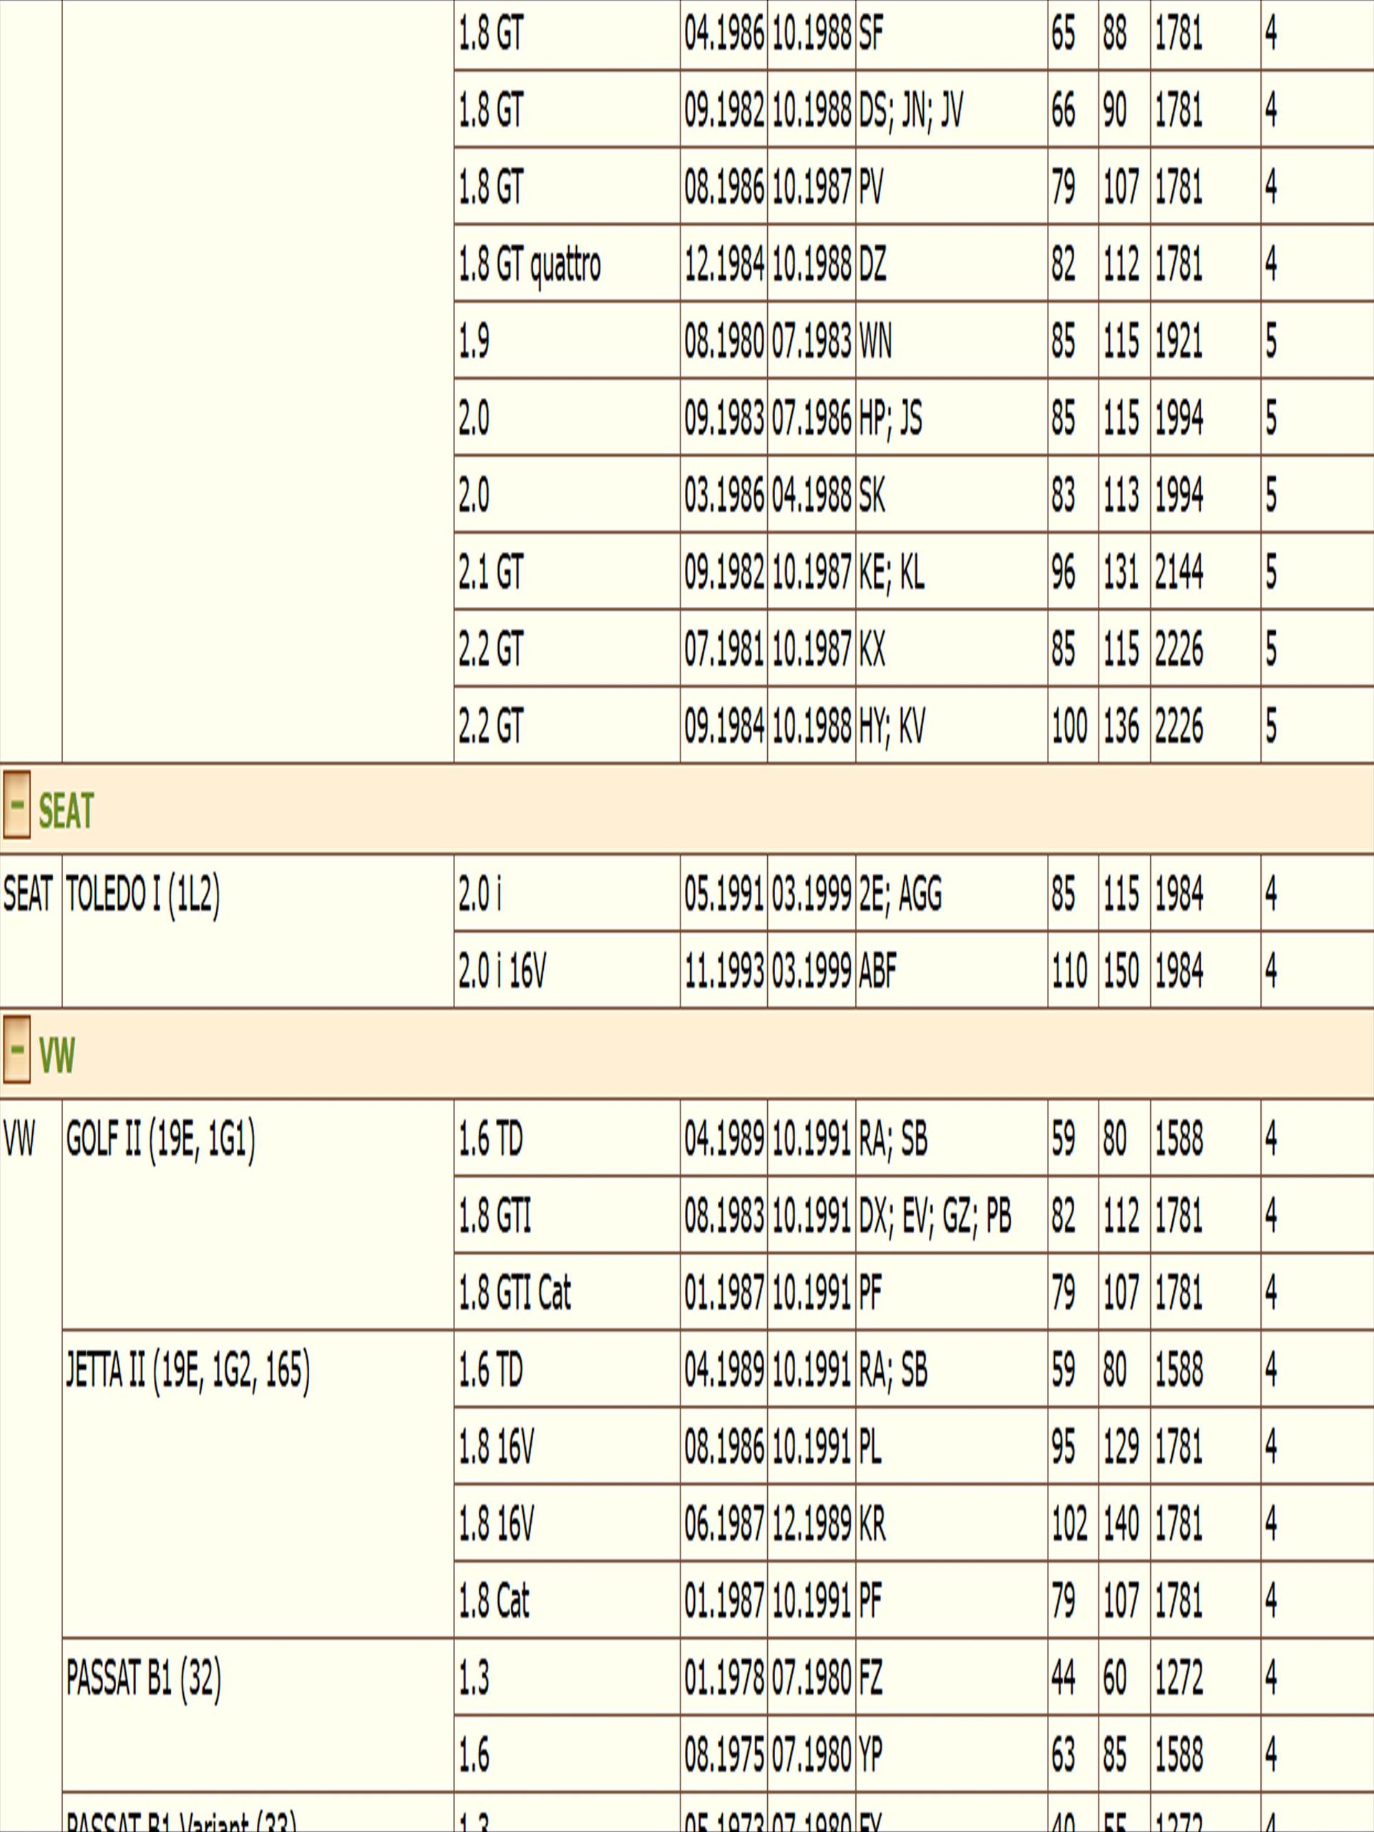Click horsepower value 150
The height and width of the screenshot is (1832, 1374).
pyautogui.click(x=1124, y=970)
